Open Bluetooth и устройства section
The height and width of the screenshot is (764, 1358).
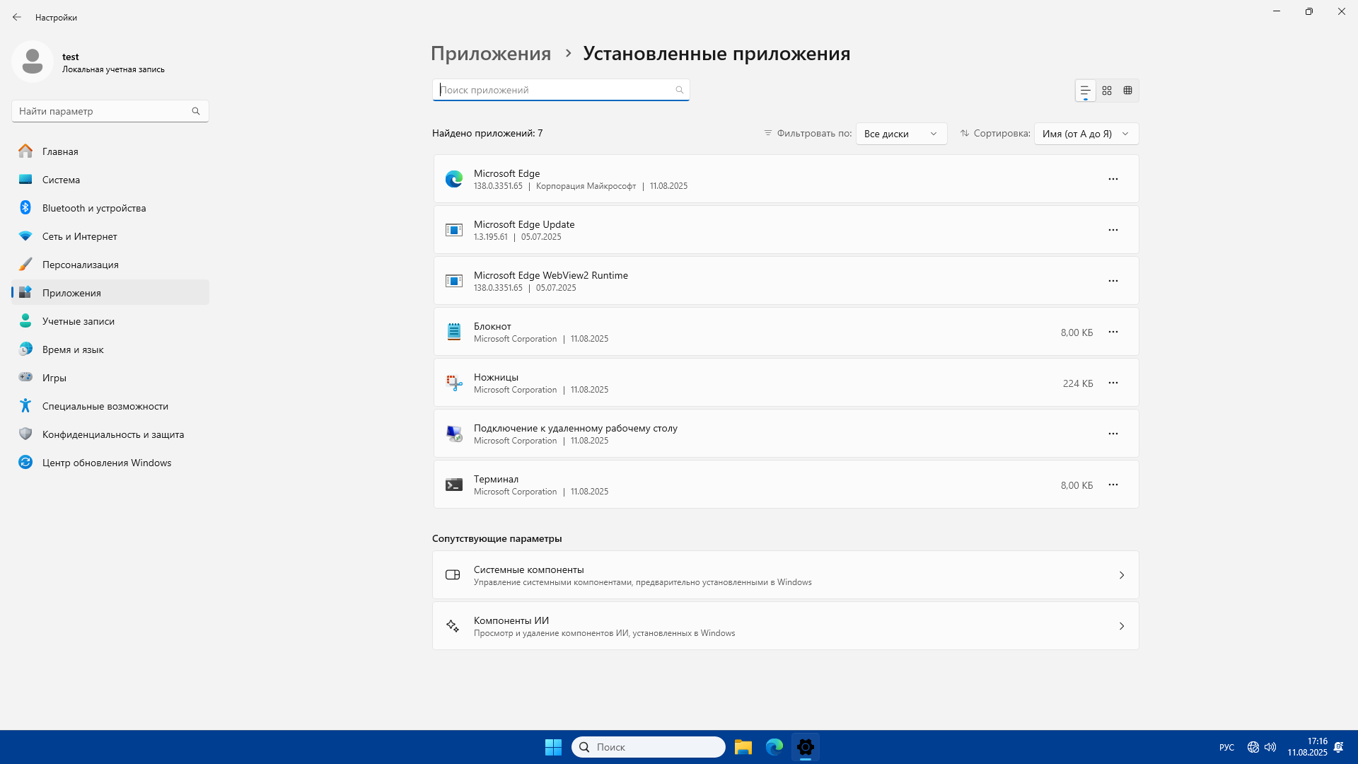(110, 208)
